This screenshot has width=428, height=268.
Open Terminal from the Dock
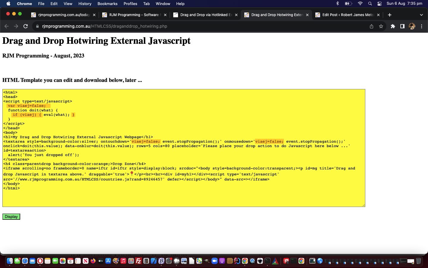point(267,261)
